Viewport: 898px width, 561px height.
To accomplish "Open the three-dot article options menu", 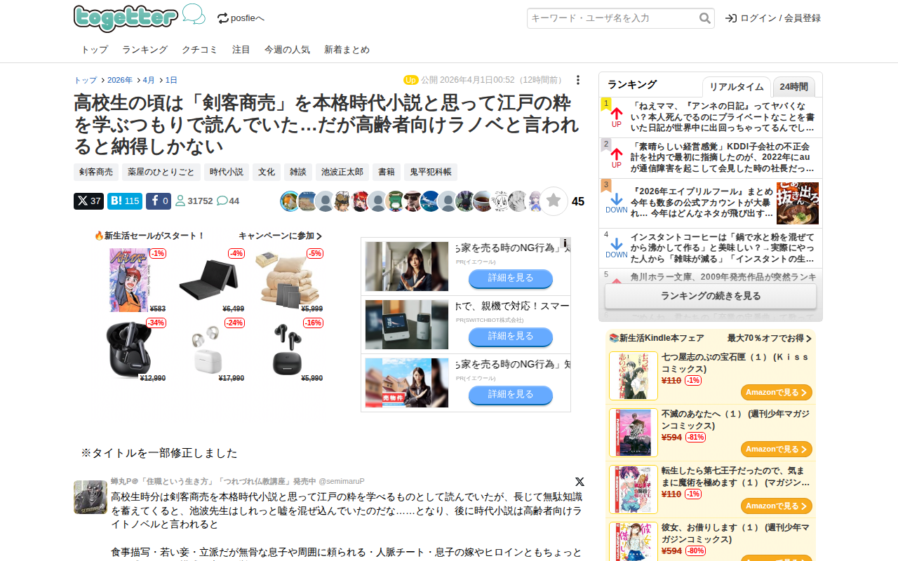I will [578, 80].
